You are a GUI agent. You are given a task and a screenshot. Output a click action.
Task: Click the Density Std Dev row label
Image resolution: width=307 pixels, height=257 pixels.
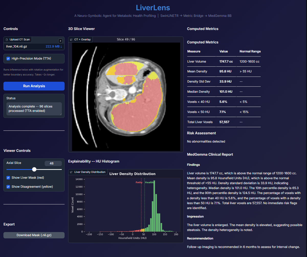point(199,81)
